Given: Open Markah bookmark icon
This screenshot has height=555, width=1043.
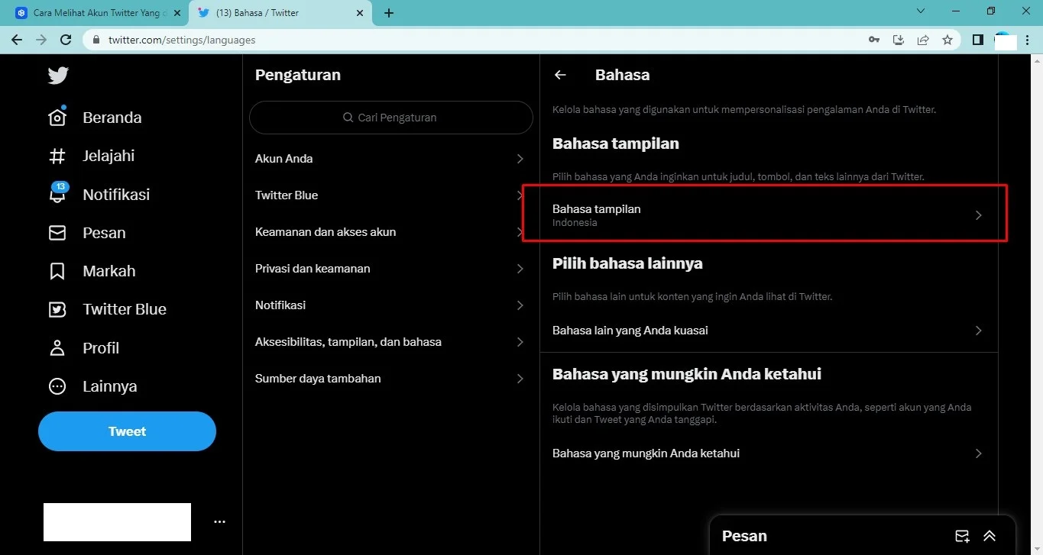Looking at the screenshot, I should pos(57,271).
